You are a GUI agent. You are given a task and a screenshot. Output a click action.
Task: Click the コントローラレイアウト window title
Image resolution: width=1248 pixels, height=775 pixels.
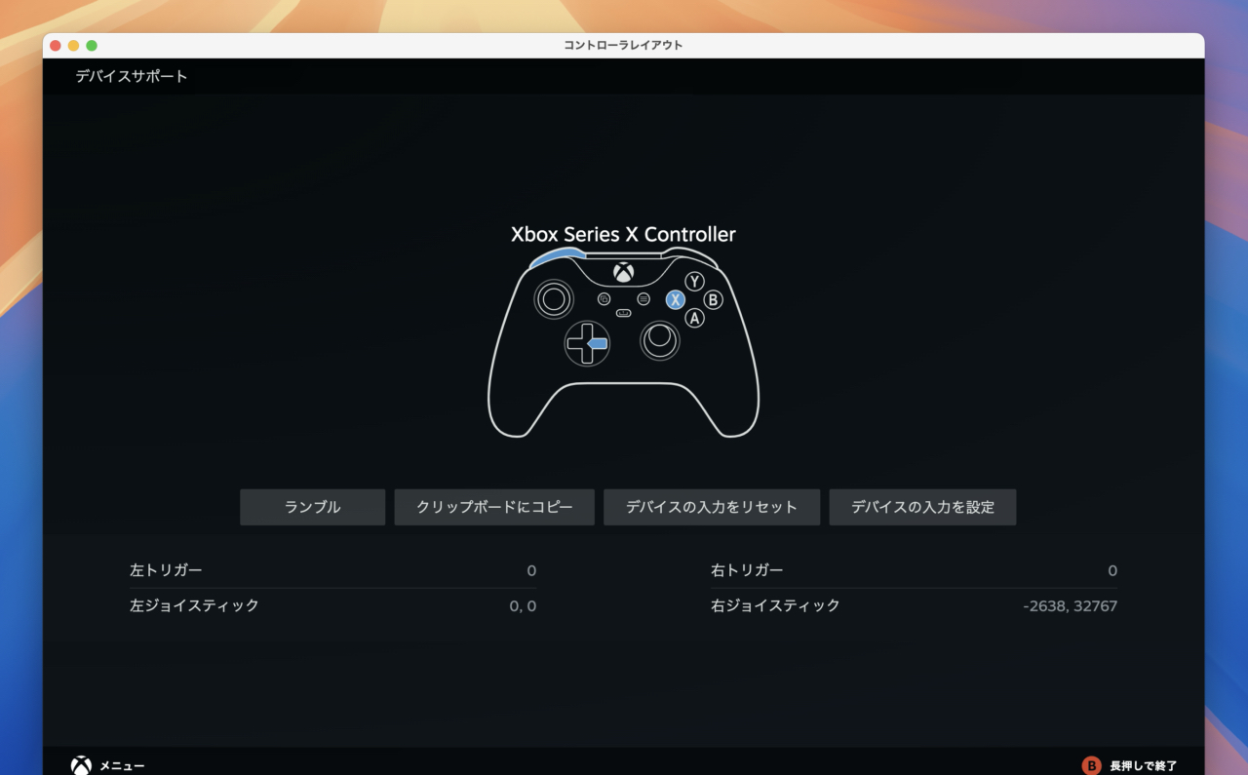[623, 45]
